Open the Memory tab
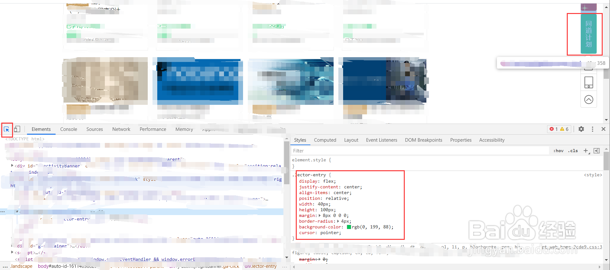The height and width of the screenshot is (270, 610). click(184, 129)
